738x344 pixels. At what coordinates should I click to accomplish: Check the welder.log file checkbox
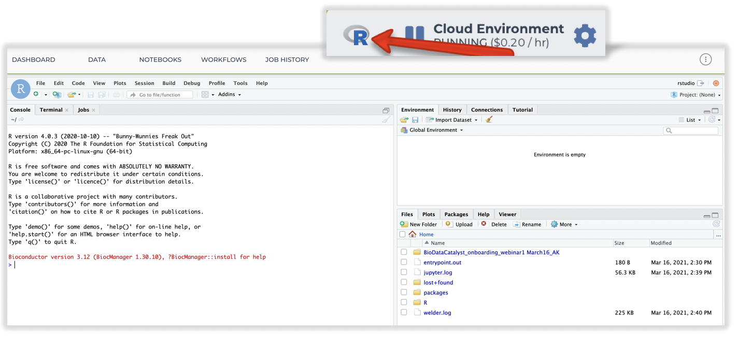(404, 312)
